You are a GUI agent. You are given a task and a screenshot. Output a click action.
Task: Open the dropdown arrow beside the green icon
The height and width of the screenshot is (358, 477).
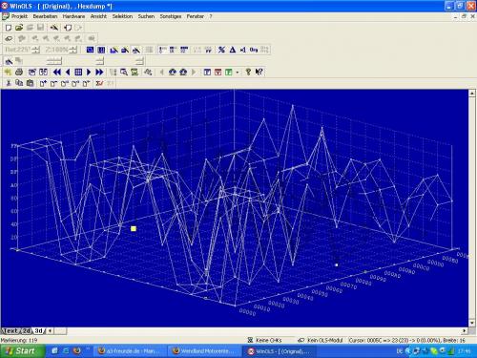coord(238,73)
